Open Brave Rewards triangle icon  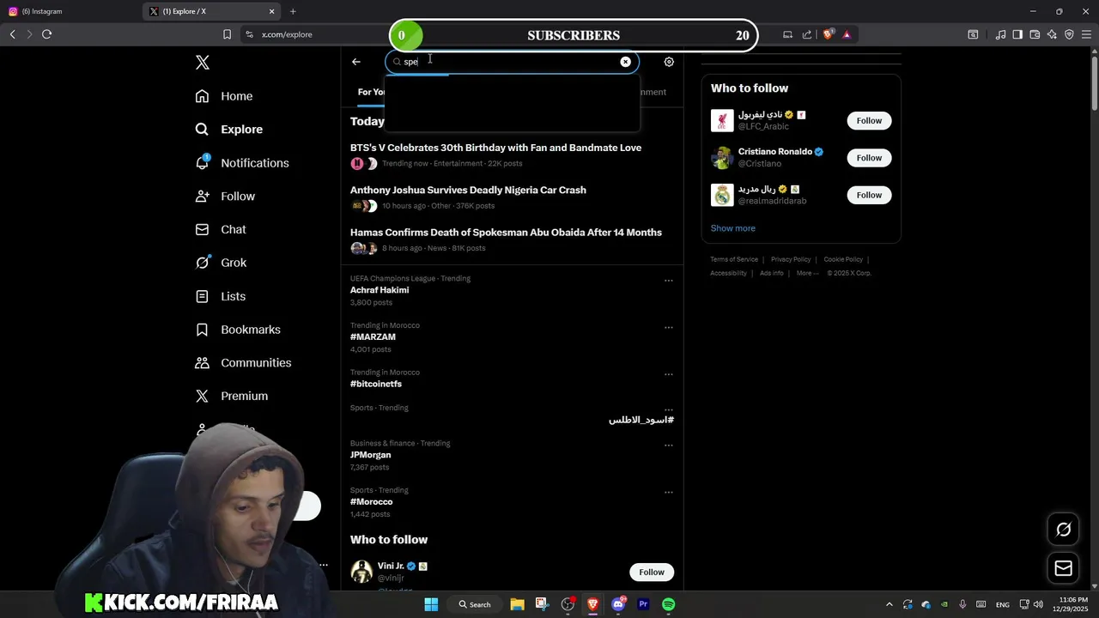847,34
